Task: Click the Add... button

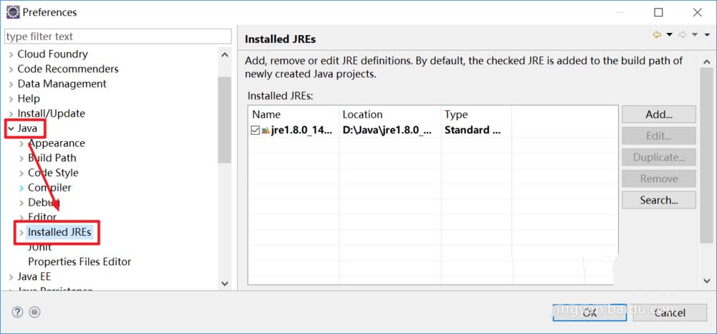Action: pyautogui.click(x=658, y=115)
